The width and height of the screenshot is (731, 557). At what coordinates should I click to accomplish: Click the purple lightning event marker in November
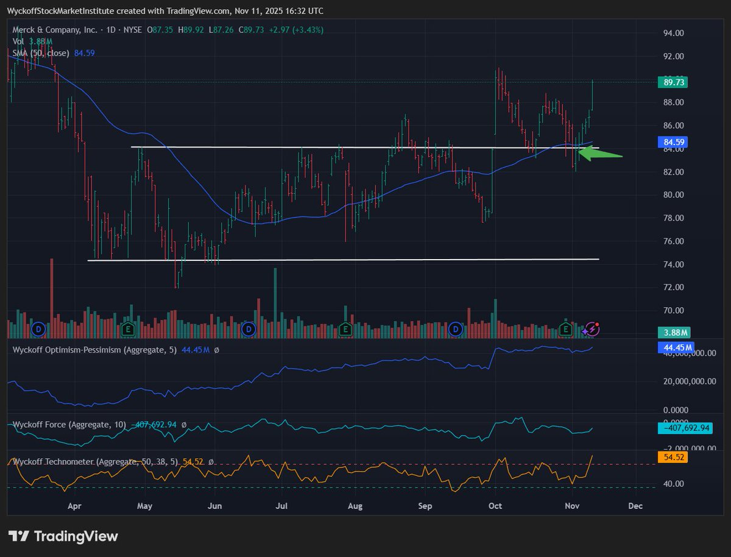click(x=592, y=330)
